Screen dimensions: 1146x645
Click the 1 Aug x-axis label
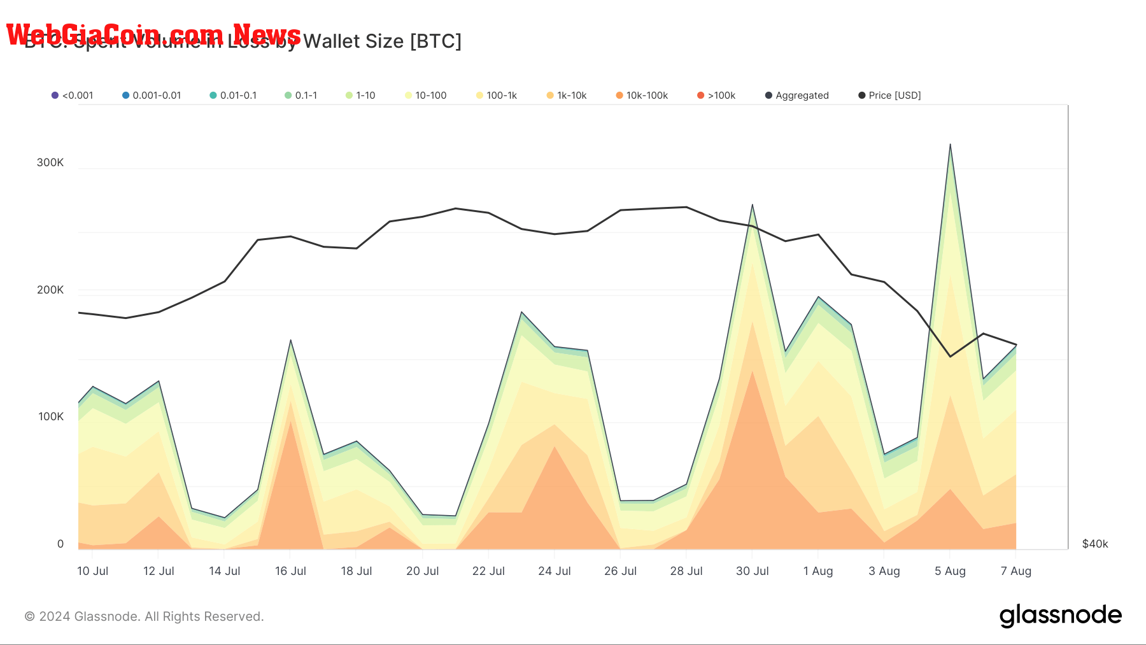pyautogui.click(x=818, y=571)
